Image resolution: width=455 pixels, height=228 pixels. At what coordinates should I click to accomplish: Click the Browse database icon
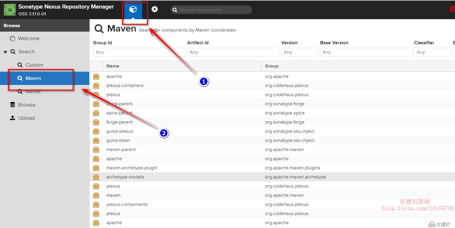[12, 105]
